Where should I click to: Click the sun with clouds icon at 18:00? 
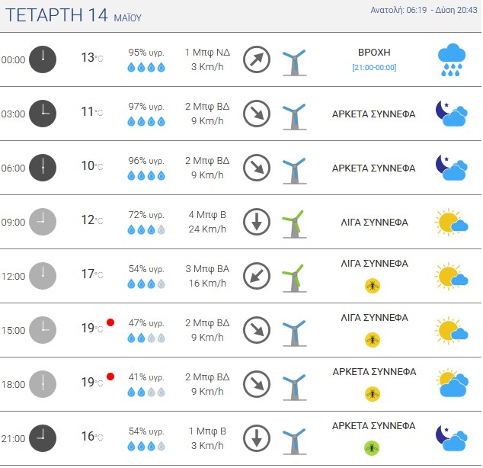pyautogui.click(x=452, y=383)
